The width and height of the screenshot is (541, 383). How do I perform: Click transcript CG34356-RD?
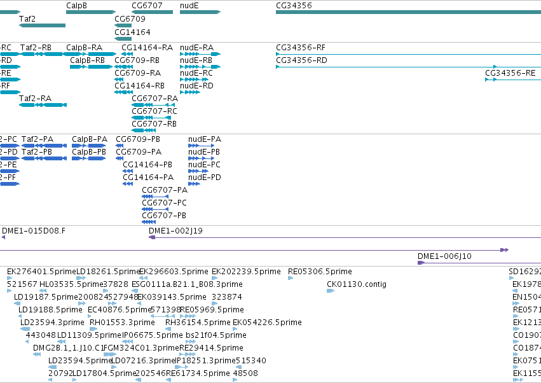(x=301, y=60)
